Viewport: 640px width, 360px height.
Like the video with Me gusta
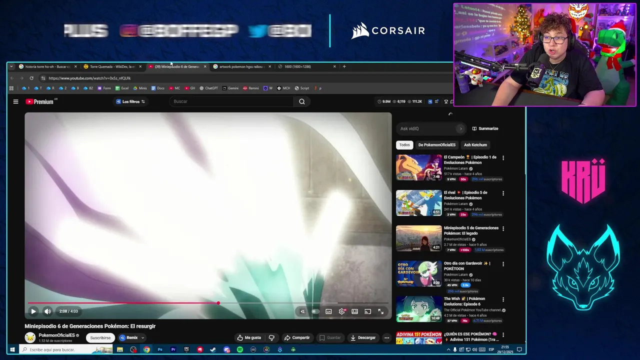tap(249, 337)
